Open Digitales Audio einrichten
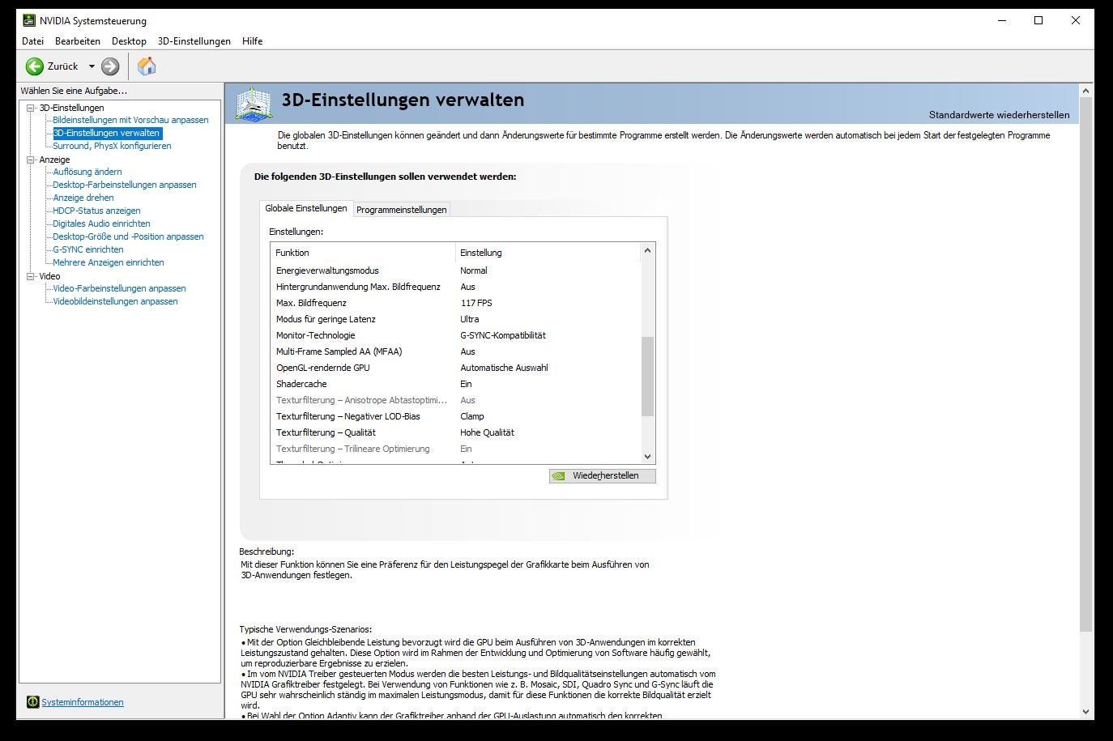 coord(101,224)
